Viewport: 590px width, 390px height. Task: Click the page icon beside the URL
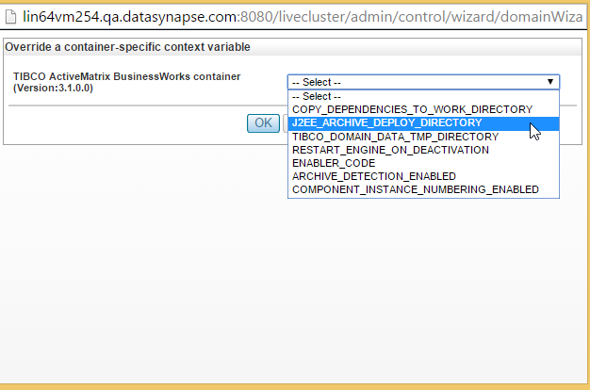[x=11, y=17]
